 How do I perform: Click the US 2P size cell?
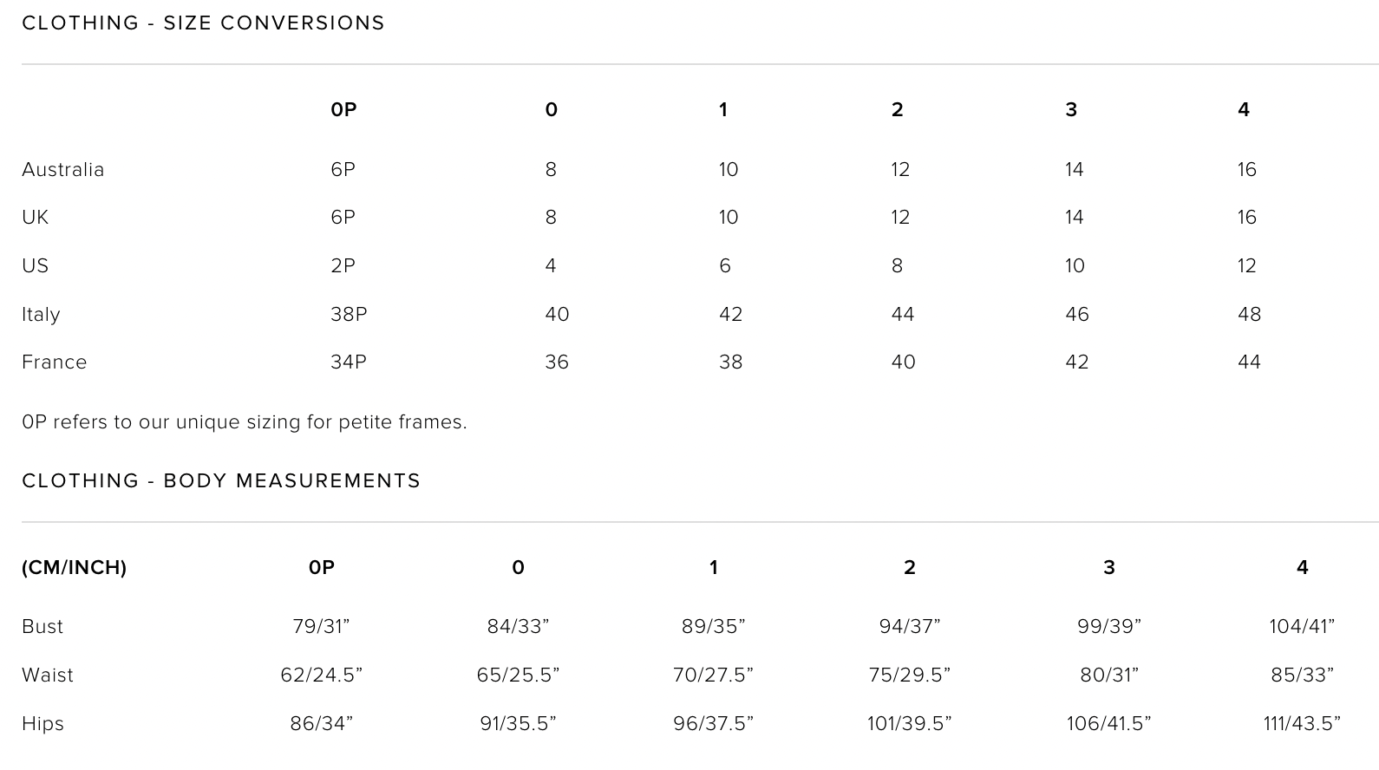(343, 266)
